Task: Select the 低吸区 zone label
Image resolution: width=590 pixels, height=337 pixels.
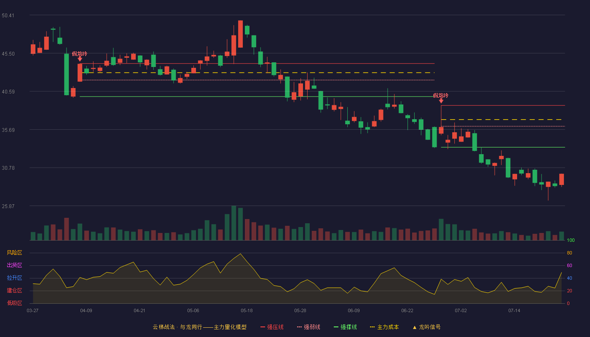Action: [14, 303]
